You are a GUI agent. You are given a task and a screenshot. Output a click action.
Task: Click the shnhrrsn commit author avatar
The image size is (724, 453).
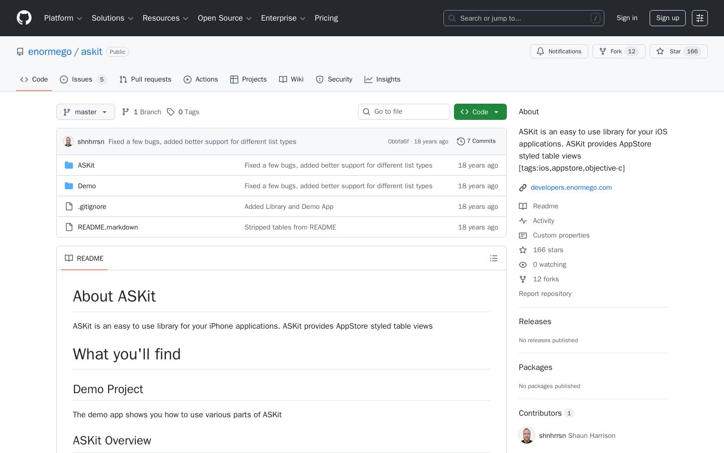pyautogui.click(x=68, y=141)
